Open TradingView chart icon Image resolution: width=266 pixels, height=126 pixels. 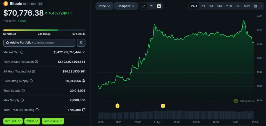point(159,6)
